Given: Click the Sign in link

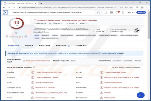Looking at the screenshot, I should coord(131,12).
